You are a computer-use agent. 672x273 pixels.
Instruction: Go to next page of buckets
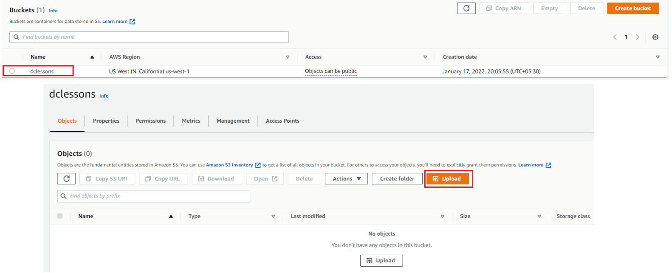tap(638, 37)
